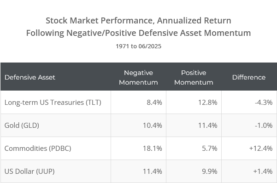
Task: Select the Positive Momentum column header
Action: (x=194, y=78)
